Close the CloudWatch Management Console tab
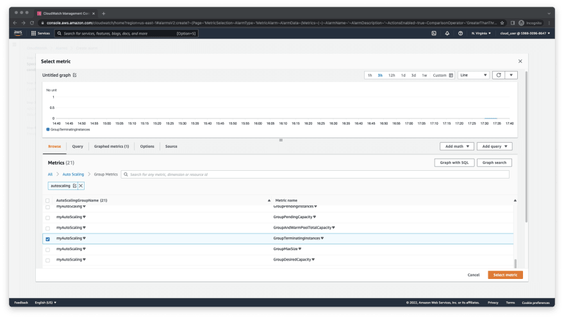The width and height of the screenshot is (564, 318). (x=94, y=13)
